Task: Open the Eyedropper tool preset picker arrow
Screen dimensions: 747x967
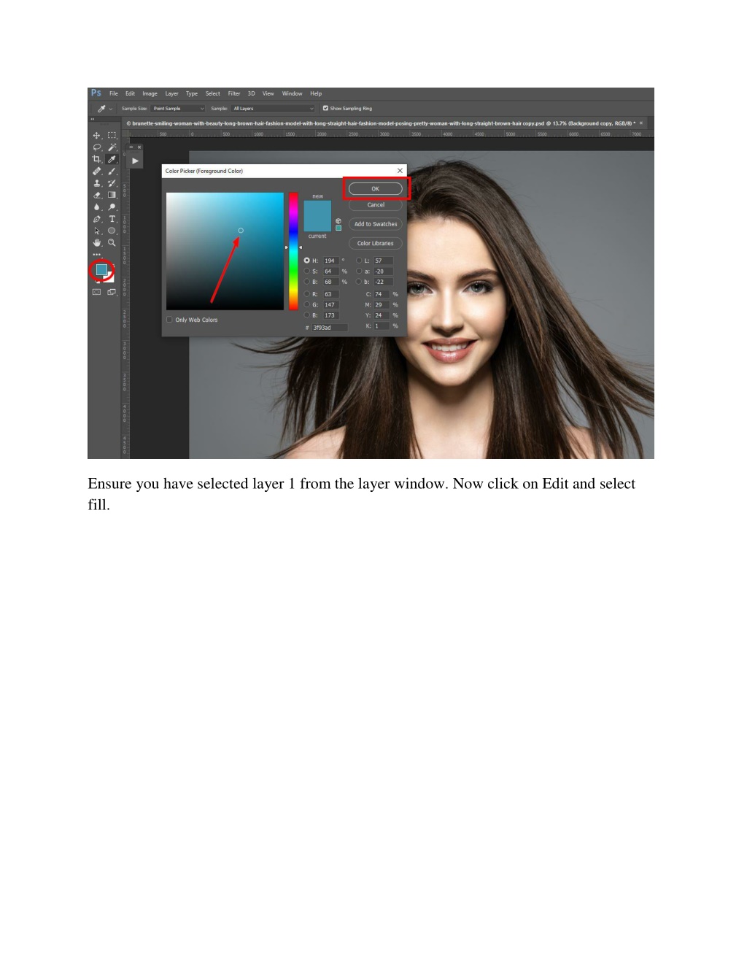Action: tap(111, 109)
